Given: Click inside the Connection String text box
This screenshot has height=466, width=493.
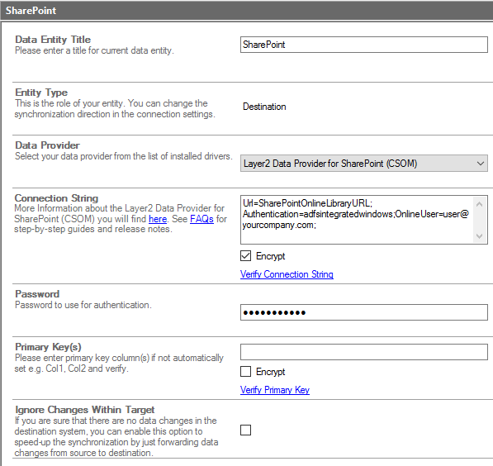Looking at the screenshot, I should click(x=358, y=220).
